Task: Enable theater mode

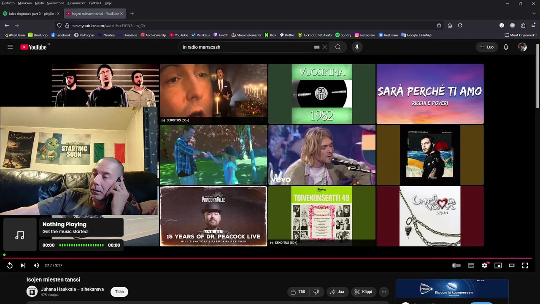Action: pos(512,266)
